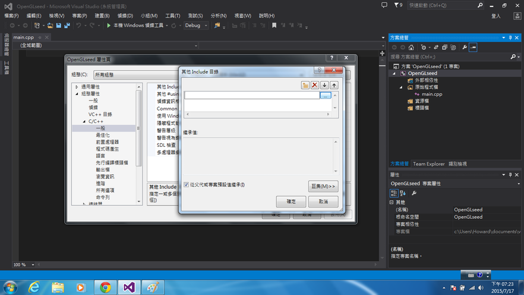
Task: Collapse 組態屬性 in property tree
Action: [77, 93]
